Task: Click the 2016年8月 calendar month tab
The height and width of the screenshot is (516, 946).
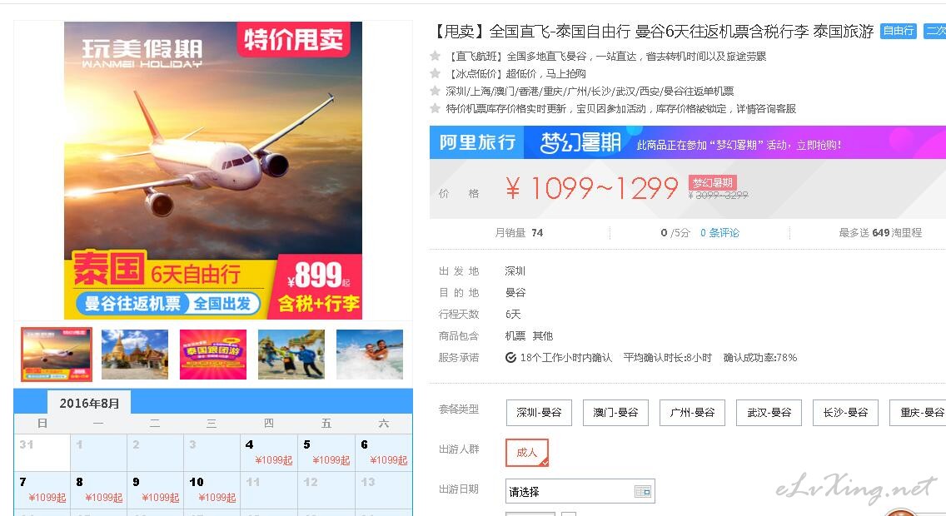Action: [88, 403]
